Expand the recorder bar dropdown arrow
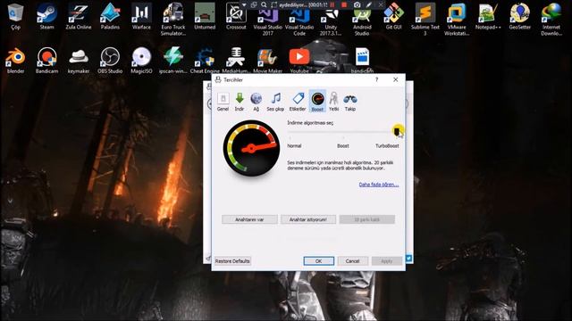 click(x=244, y=4)
